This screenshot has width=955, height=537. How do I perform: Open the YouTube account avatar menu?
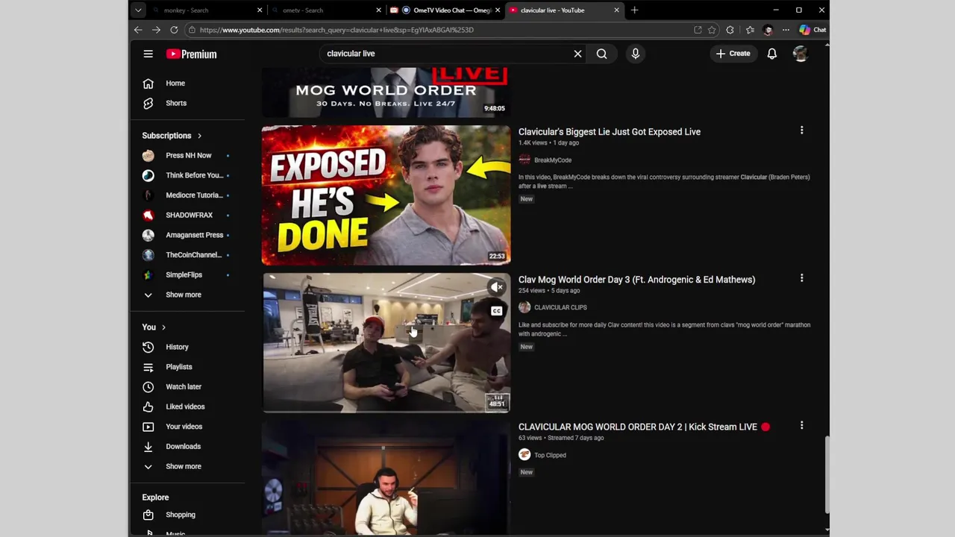coord(801,54)
